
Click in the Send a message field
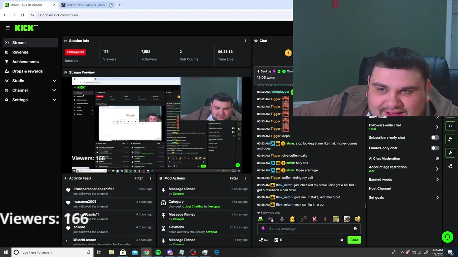[310, 229]
